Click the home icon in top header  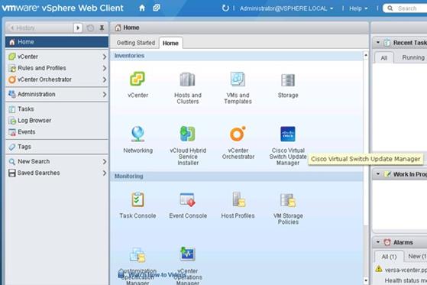pos(142,8)
